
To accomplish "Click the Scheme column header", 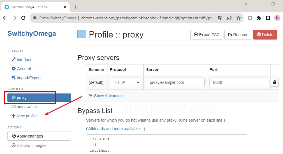I will click(x=96, y=70).
